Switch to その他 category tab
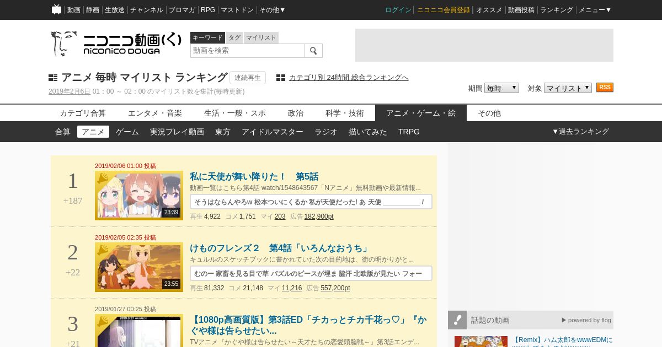This screenshot has height=347, width=662. click(x=489, y=113)
